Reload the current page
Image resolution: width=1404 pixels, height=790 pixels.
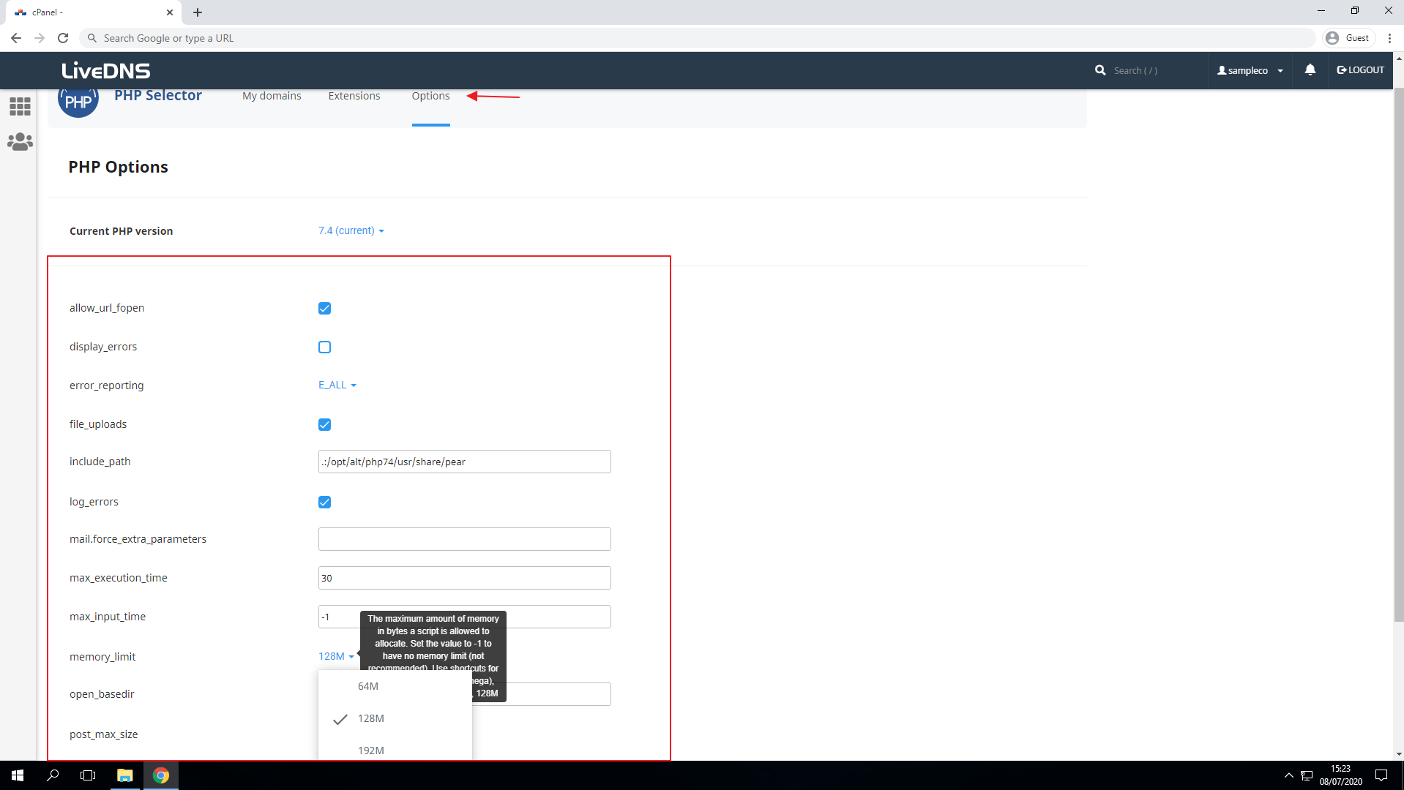point(63,38)
